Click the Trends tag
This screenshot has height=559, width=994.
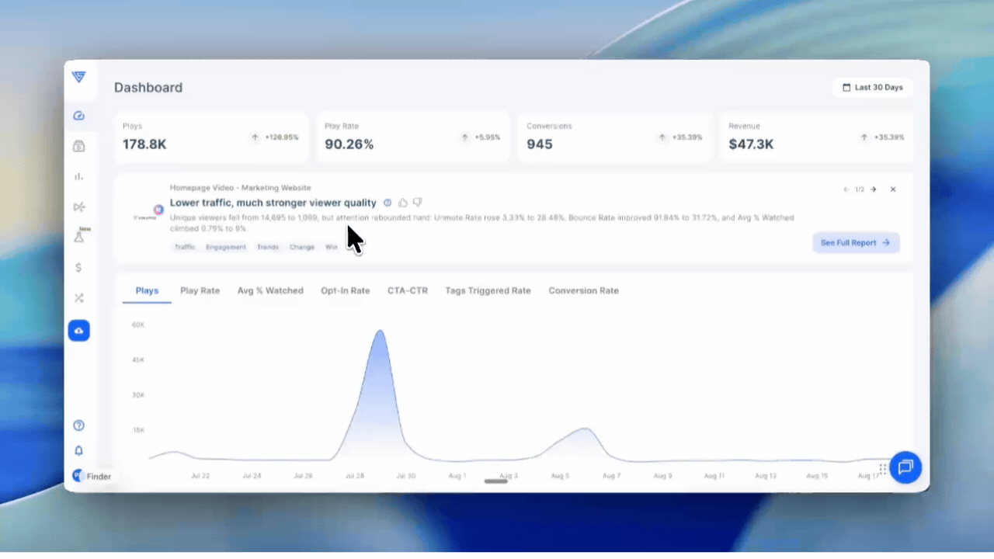pyautogui.click(x=268, y=247)
